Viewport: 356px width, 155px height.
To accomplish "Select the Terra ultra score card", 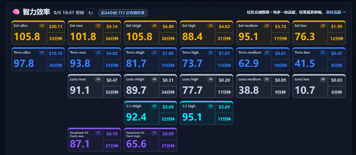I will click(x=38, y=59).
